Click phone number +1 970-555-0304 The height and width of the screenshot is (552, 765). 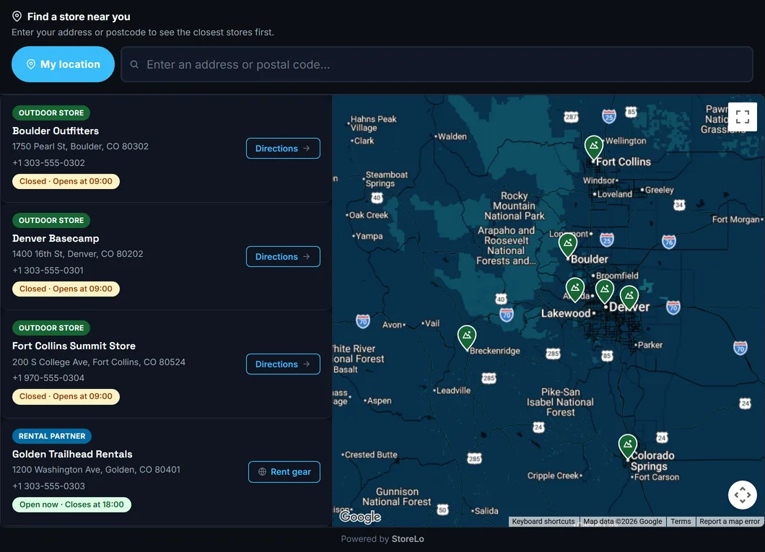[x=48, y=378]
